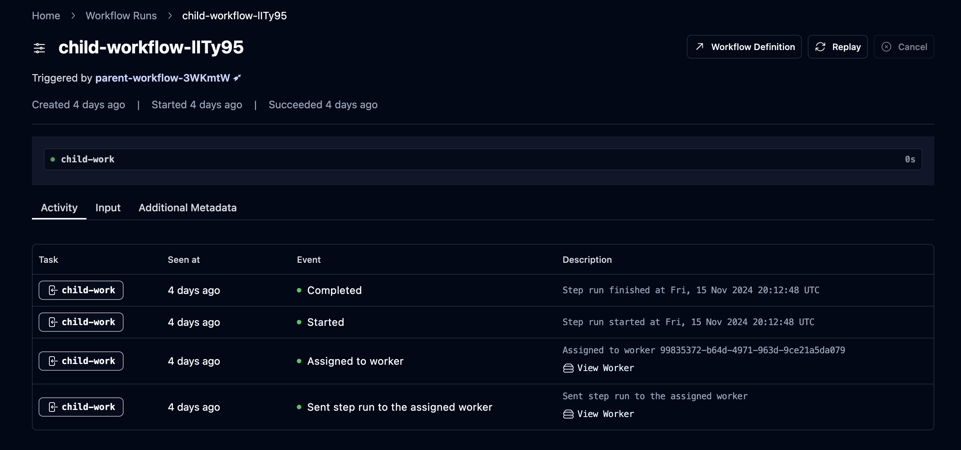
Task: Open child-work badge in Assigned to worker row
Action: (x=81, y=361)
